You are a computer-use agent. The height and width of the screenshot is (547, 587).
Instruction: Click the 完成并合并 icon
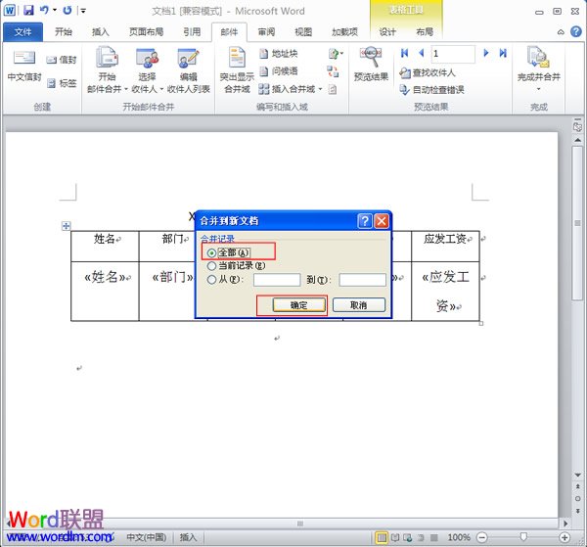(537, 59)
